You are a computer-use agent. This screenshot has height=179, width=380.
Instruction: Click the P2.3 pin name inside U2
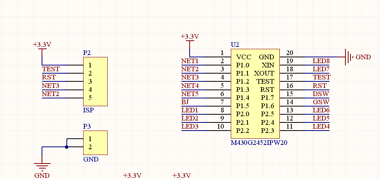[268, 131]
